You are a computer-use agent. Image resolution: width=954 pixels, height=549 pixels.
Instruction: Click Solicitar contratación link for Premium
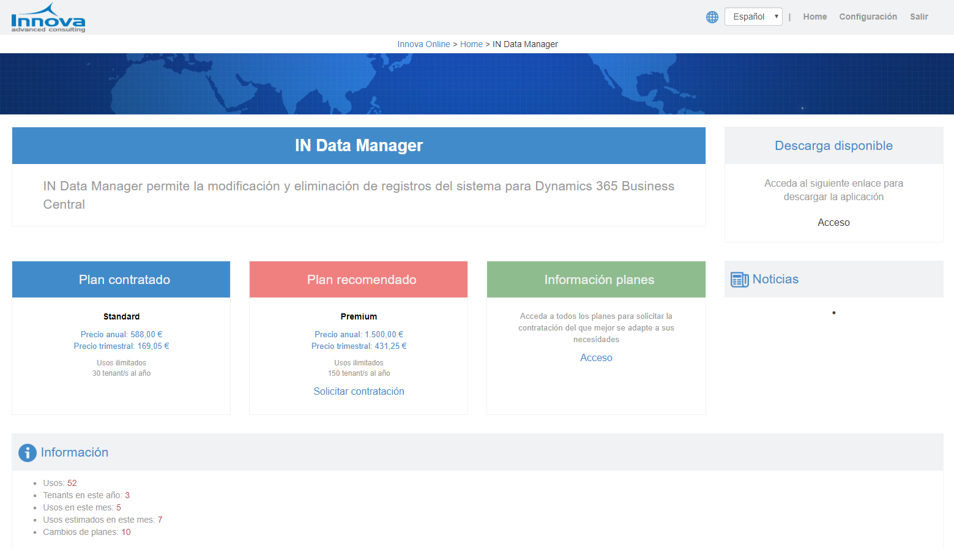359,392
